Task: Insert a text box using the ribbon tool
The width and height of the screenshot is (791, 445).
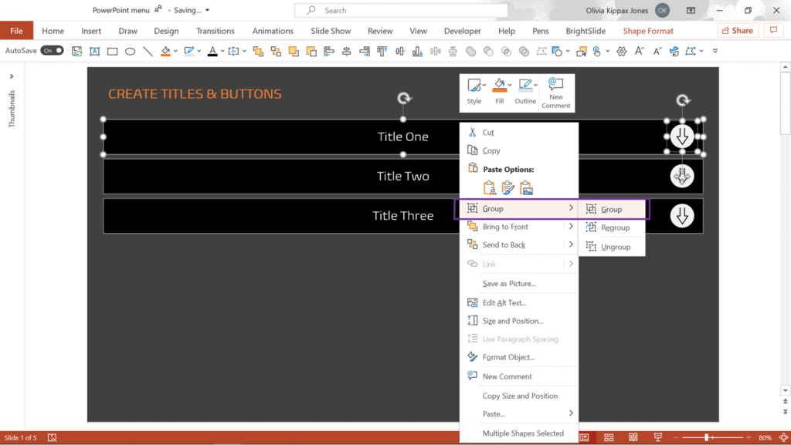Action: coord(94,51)
